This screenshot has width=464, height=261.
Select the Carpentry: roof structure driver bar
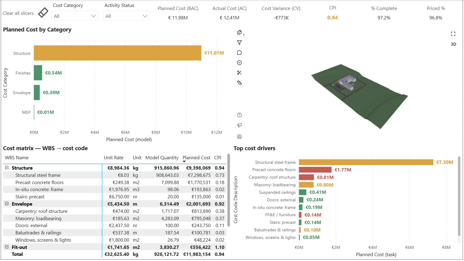coord(306,177)
